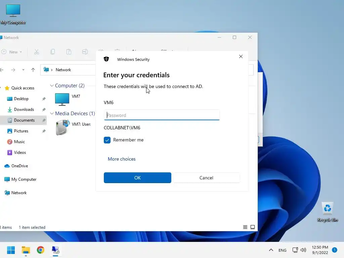Click the VM6 username label
344x258 pixels.
click(109, 102)
